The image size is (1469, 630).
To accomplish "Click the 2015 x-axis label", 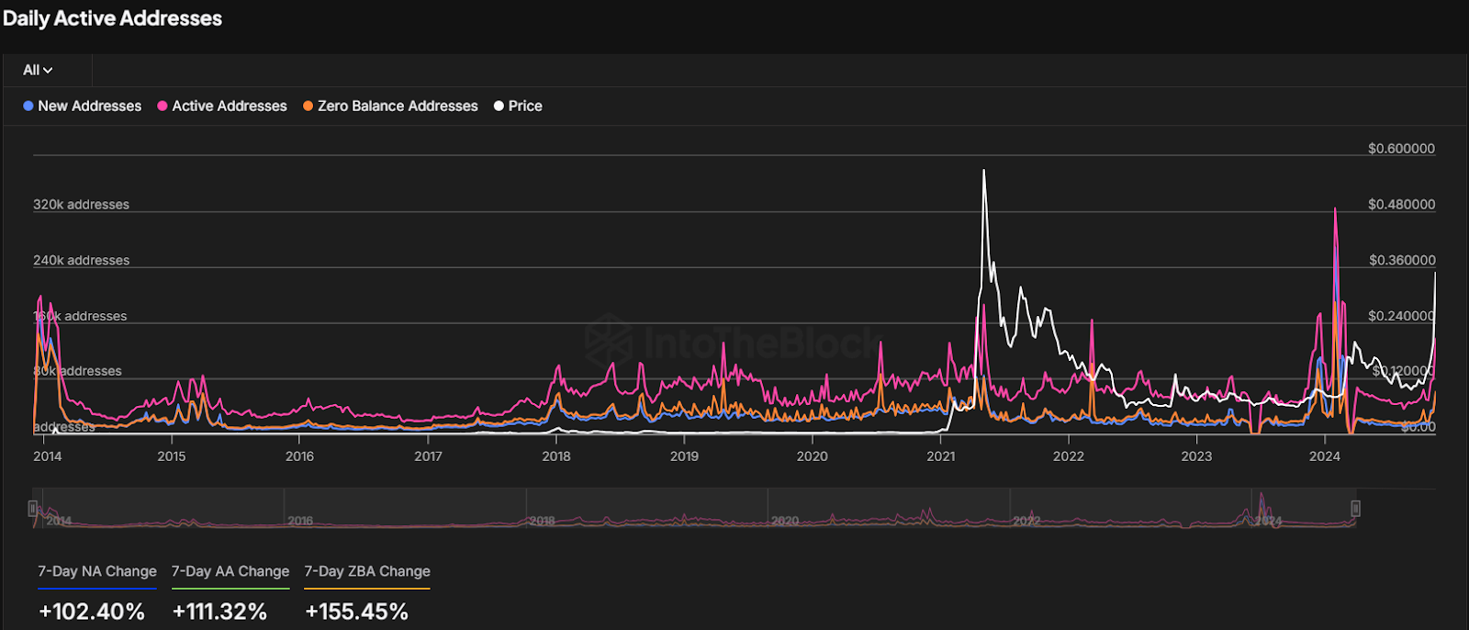I will 172,456.
